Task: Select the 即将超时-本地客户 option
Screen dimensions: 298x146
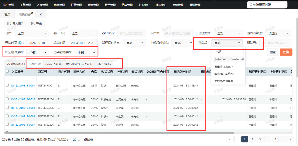Action: [x=228, y=74]
